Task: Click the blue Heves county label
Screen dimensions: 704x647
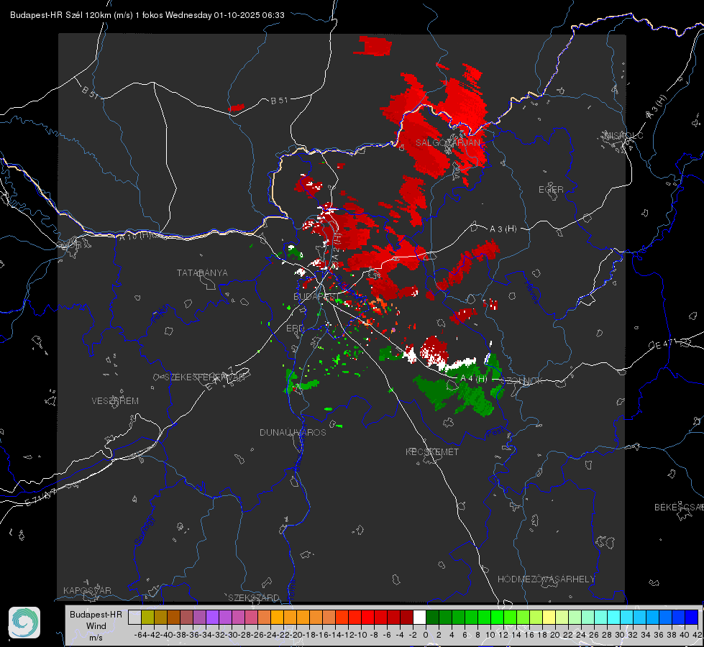Action: point(531,291)
